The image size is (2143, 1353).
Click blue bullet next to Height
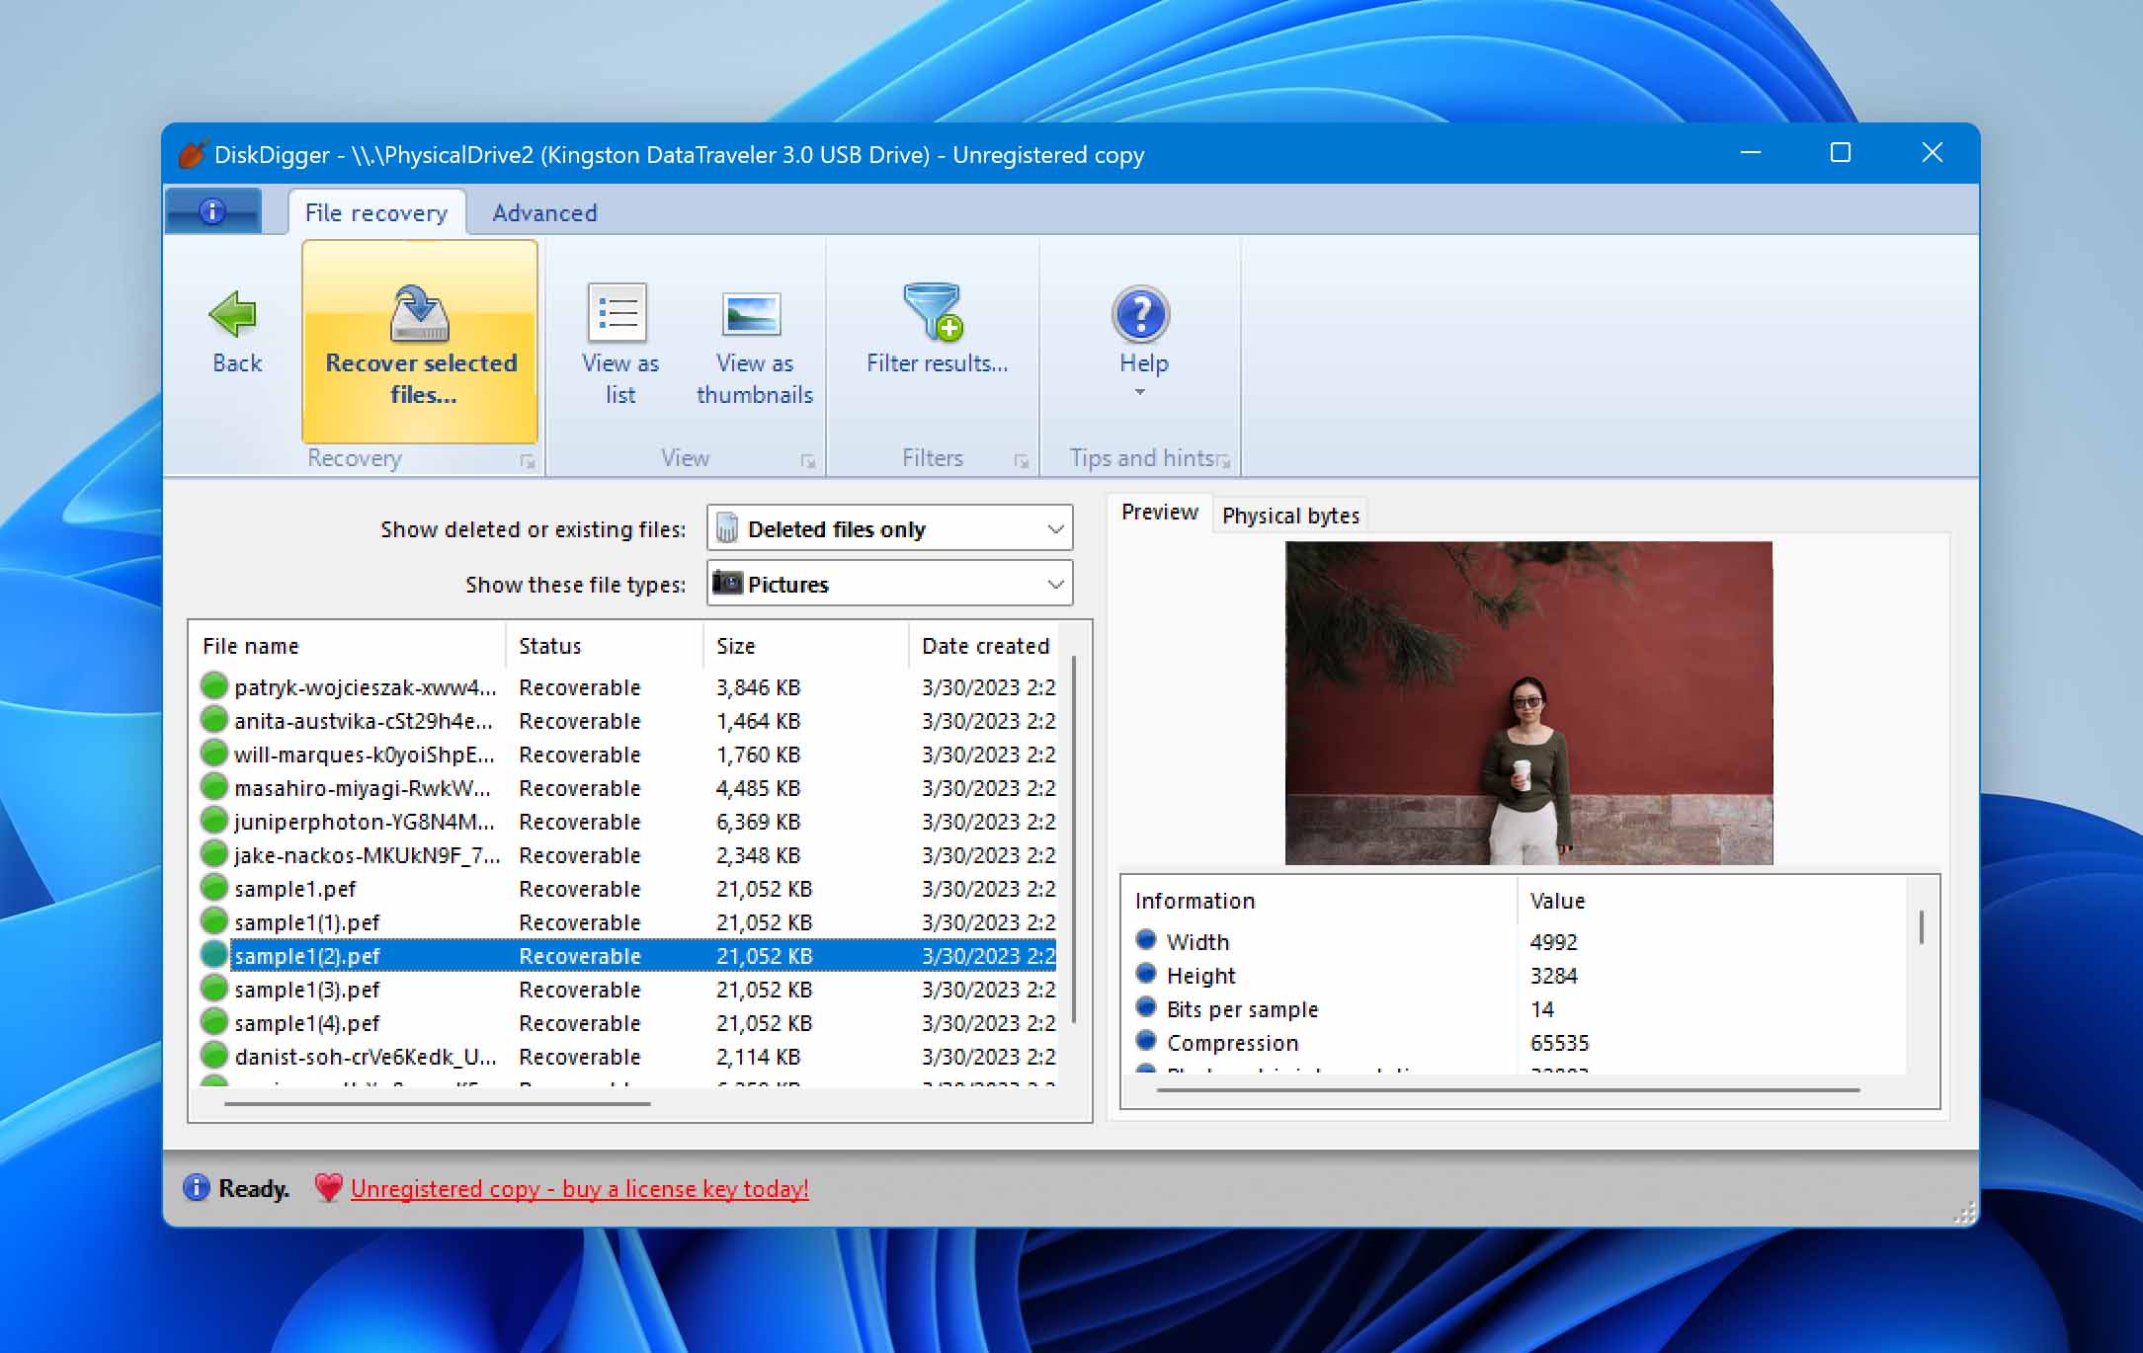[x=1146, y=973]
